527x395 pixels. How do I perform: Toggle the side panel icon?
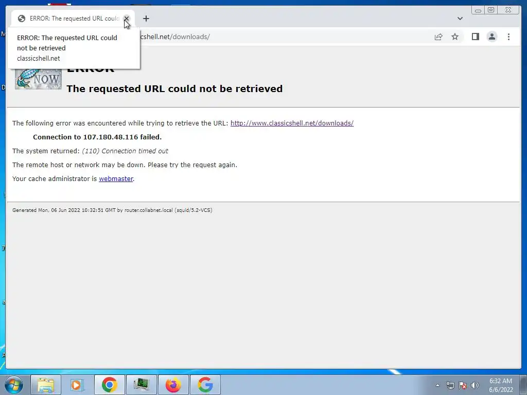pos(475,37)
